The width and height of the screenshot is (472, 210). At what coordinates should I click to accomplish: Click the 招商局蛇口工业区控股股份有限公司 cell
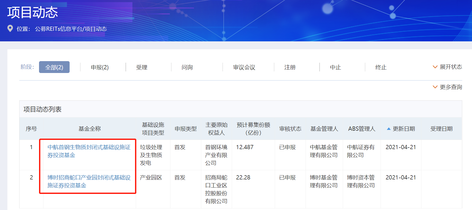point(216,189)
